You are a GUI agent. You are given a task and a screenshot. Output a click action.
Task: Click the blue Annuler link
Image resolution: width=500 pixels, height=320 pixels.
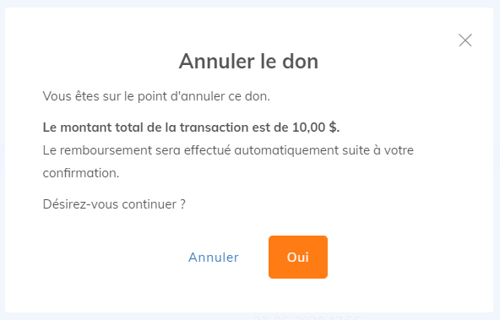214,258
